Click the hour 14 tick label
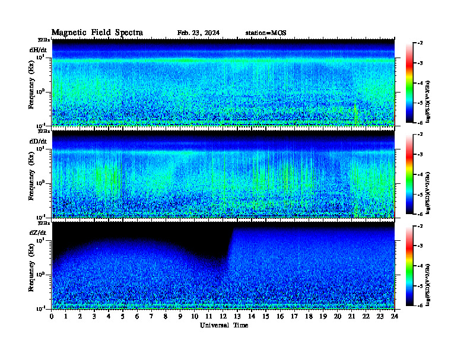The width and height of the screenshot is (470, 363). pyautogui.click(x=252, y=316)
